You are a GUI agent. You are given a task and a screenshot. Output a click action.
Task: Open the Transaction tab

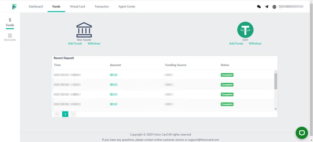click(101, 7)
